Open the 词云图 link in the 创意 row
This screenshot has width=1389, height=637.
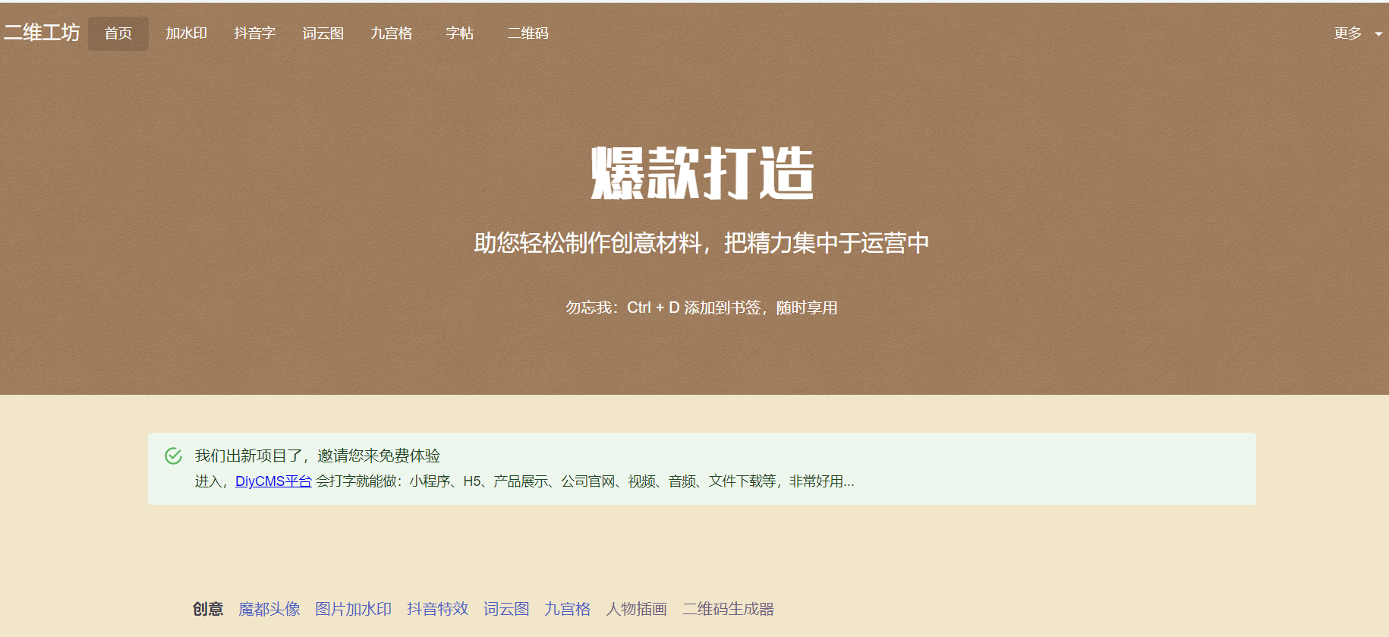tap(506, 609)
